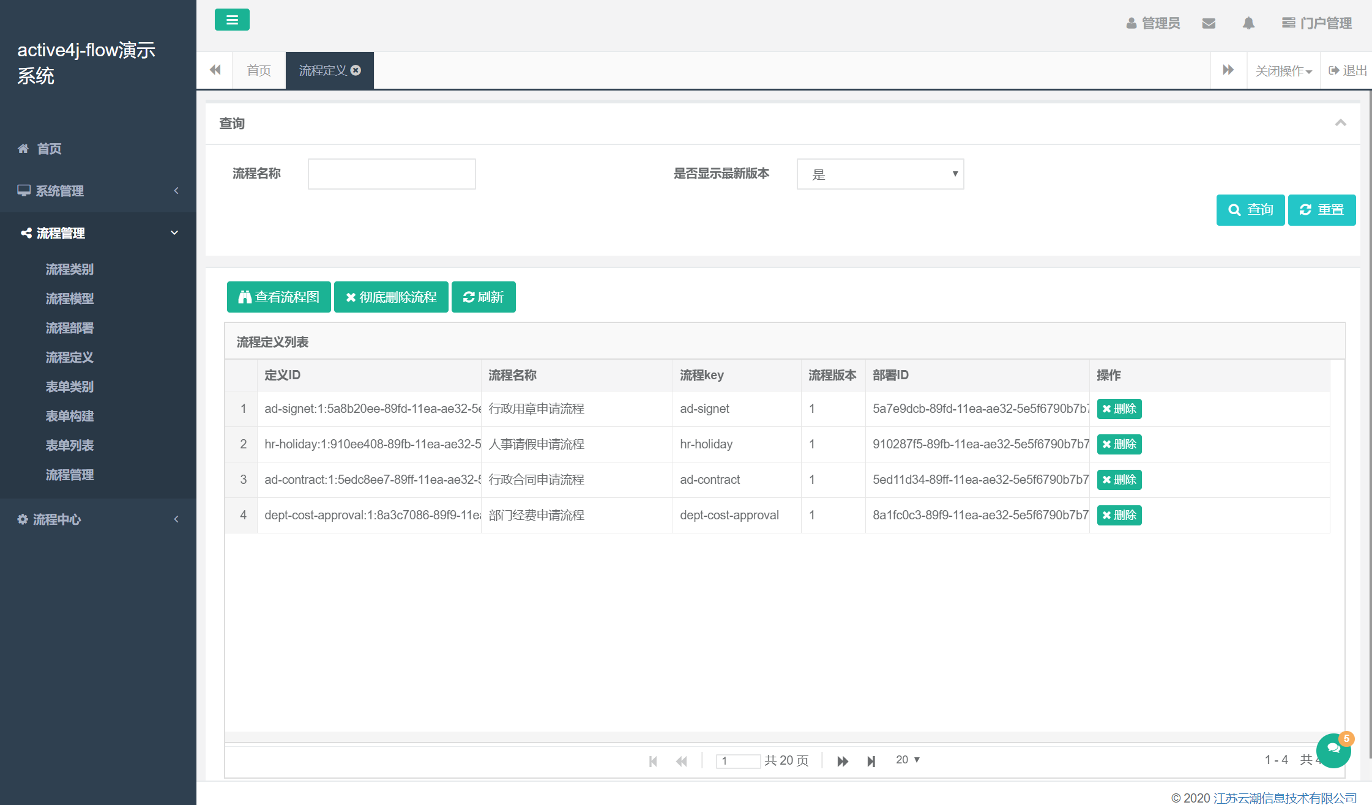Screen dimensions: 1372x805
Task: Delete the hr-holiday row via 删除
Action: 1119,444
